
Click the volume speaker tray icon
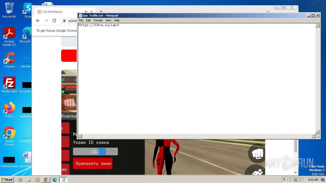tap(290, 180)
